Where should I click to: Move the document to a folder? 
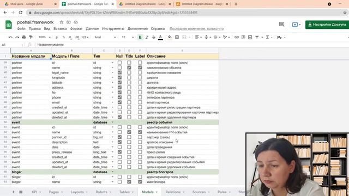pos(69,22)
